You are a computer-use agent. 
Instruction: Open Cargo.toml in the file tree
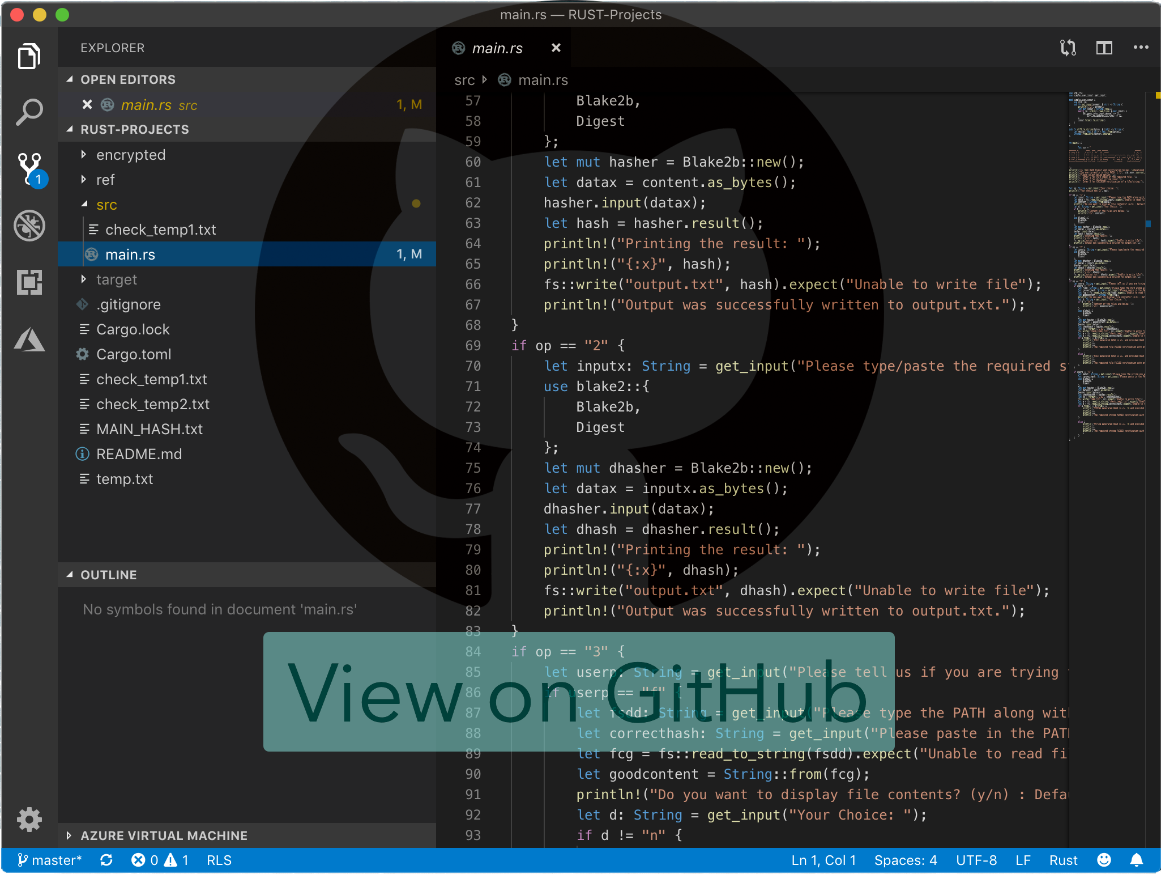coord(134,354)
